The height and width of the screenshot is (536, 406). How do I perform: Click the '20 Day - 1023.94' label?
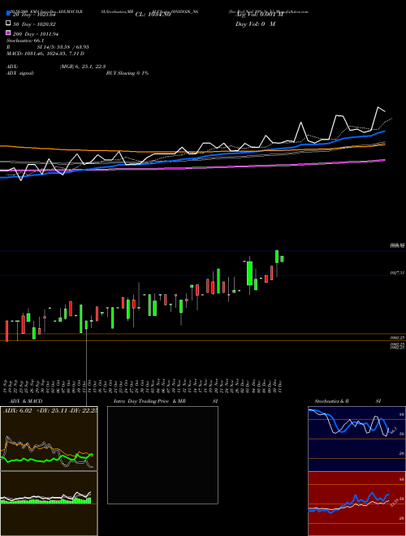pyautogui.click(x=34, y=15)
